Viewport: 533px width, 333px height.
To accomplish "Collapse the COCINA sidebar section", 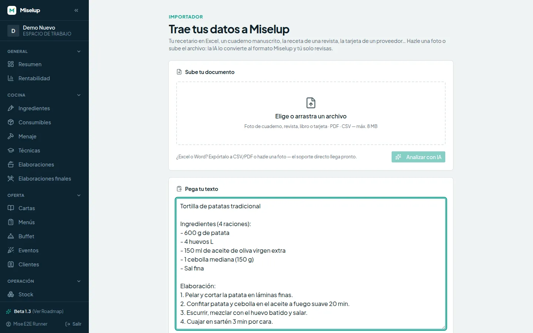I will (79, 95).
